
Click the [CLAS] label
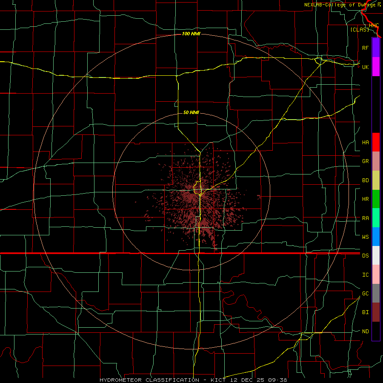click(360, 29)
